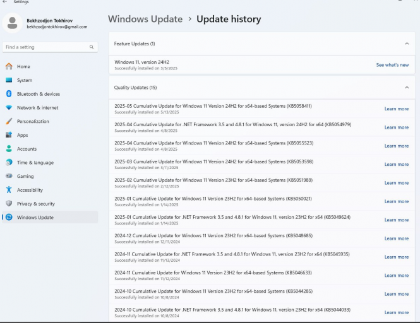
Task: Open Accessibility settings page
Action: click(x=50, y=190)
